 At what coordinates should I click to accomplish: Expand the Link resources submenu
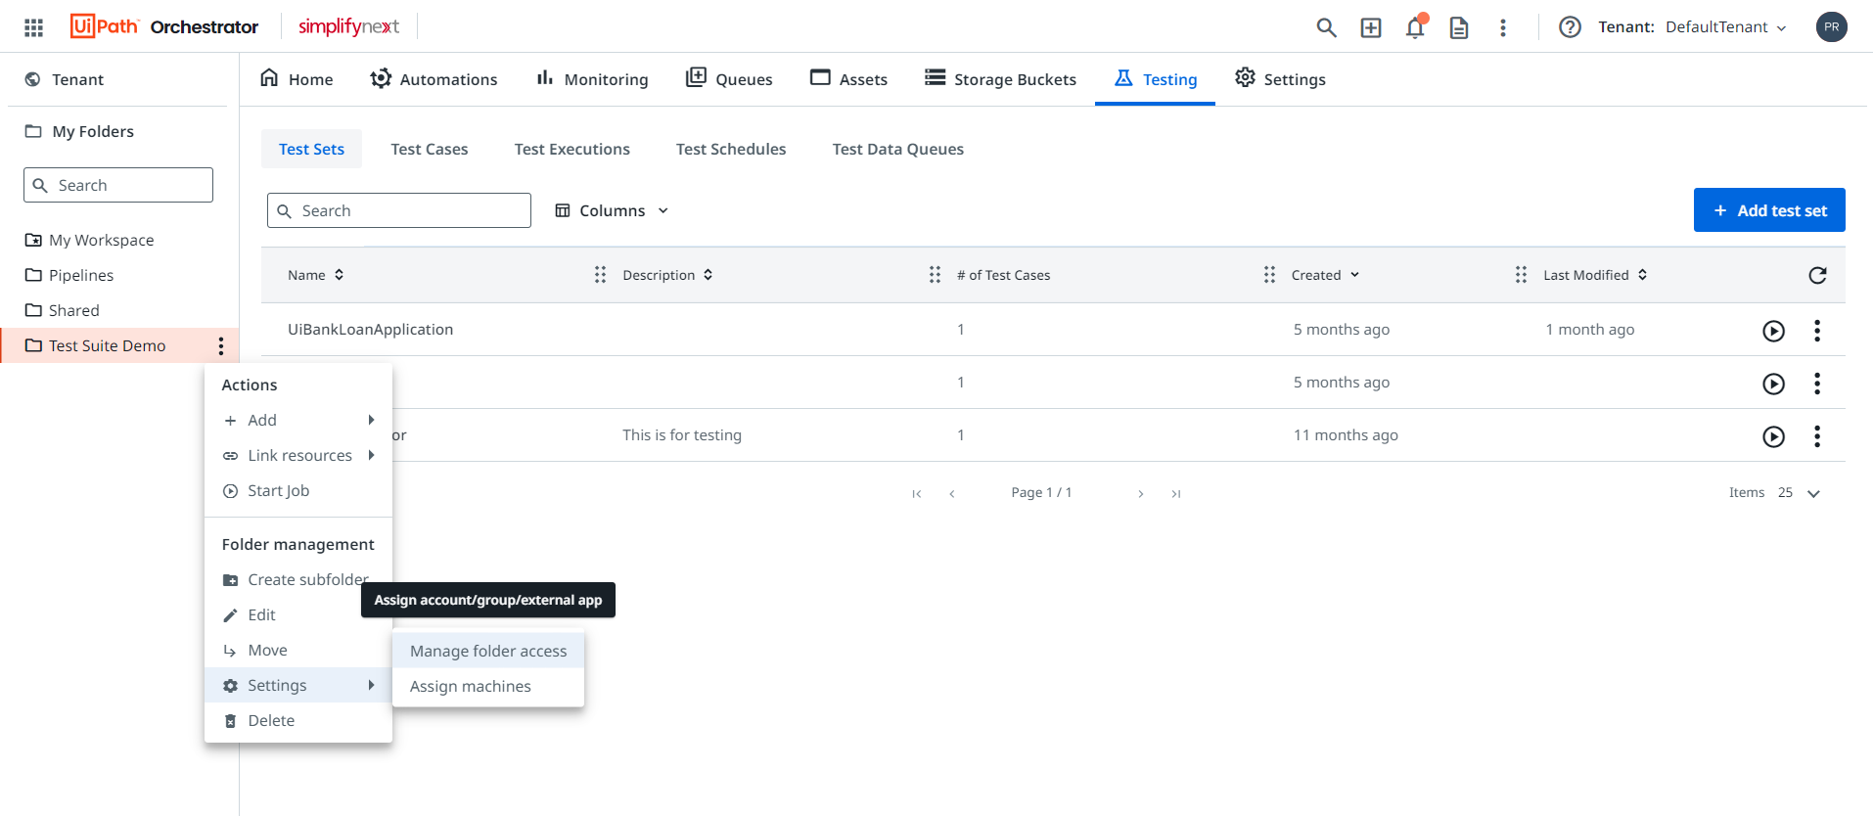point(298,455)
